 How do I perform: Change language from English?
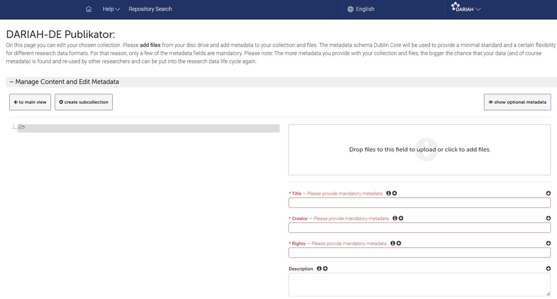(365, 9)
